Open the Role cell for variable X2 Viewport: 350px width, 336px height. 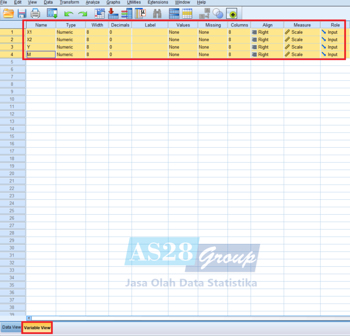332,40
